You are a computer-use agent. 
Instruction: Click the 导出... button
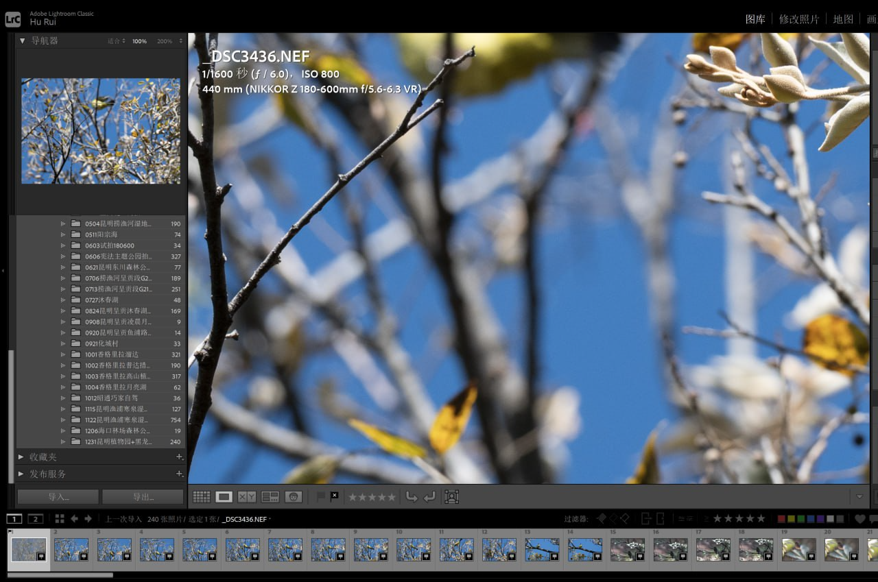(x=143, y=496)
